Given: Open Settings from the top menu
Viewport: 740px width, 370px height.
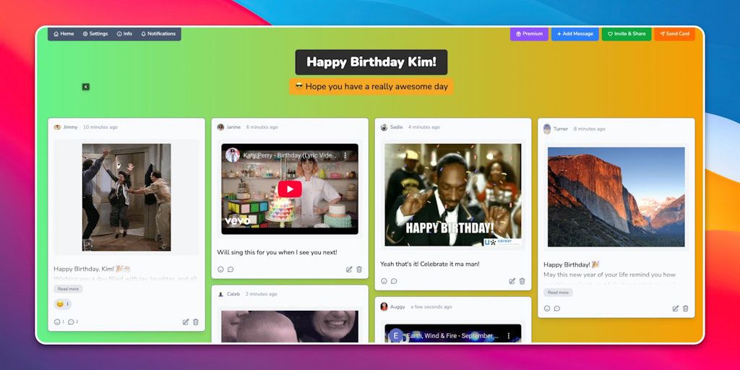Looking at the screenshot, I should click(x=95, y=34).
